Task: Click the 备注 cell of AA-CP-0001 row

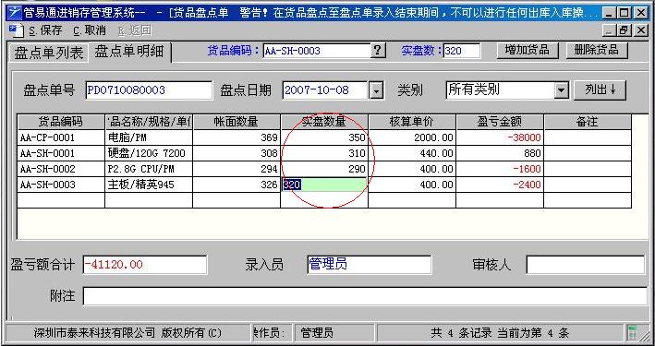Action: [588, 137]
